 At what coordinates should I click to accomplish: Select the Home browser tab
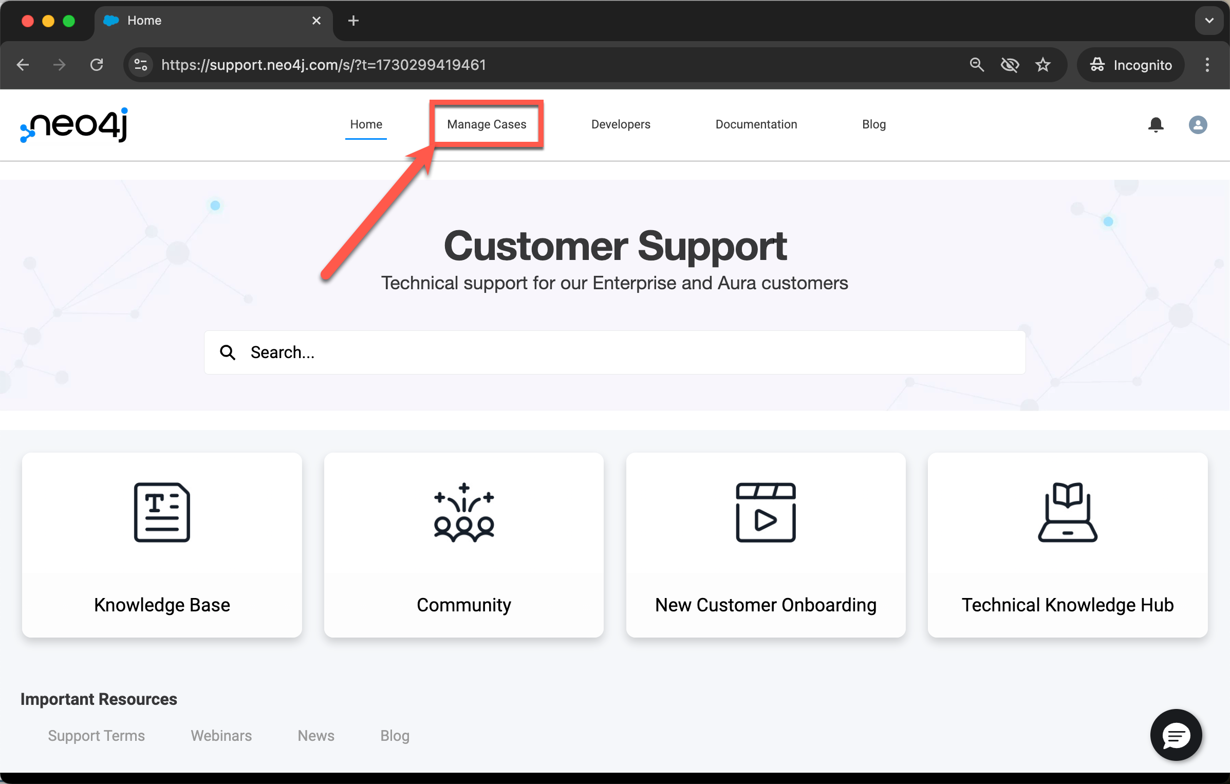pos(213,21)
